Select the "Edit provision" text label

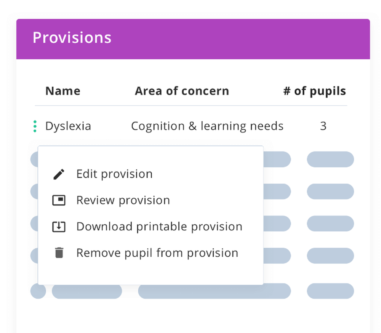(114, 174)
